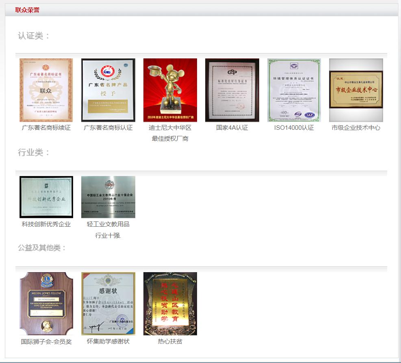Select the ISO14000 environmental certificate image
This screenshot has width=401, height=363.
[x=294, y=90]
